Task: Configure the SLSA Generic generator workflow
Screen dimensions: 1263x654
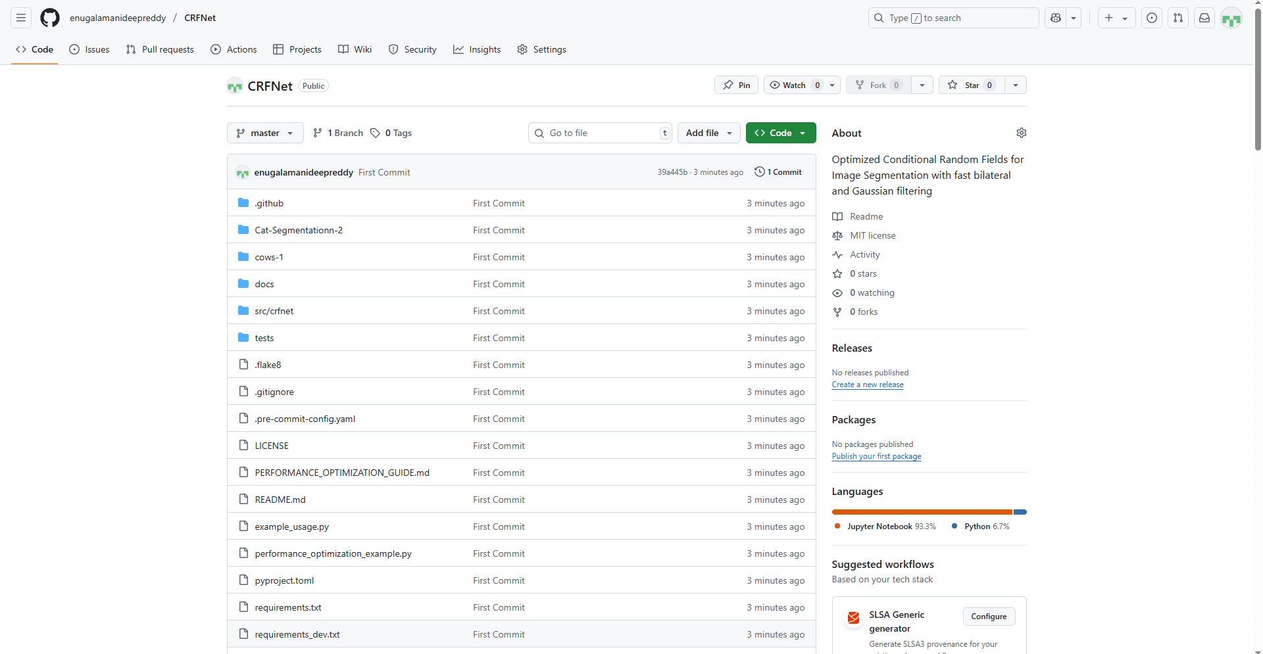Action: coord(989,617)
